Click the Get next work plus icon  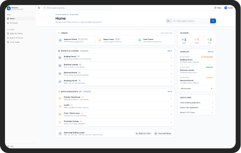point(211,89)
